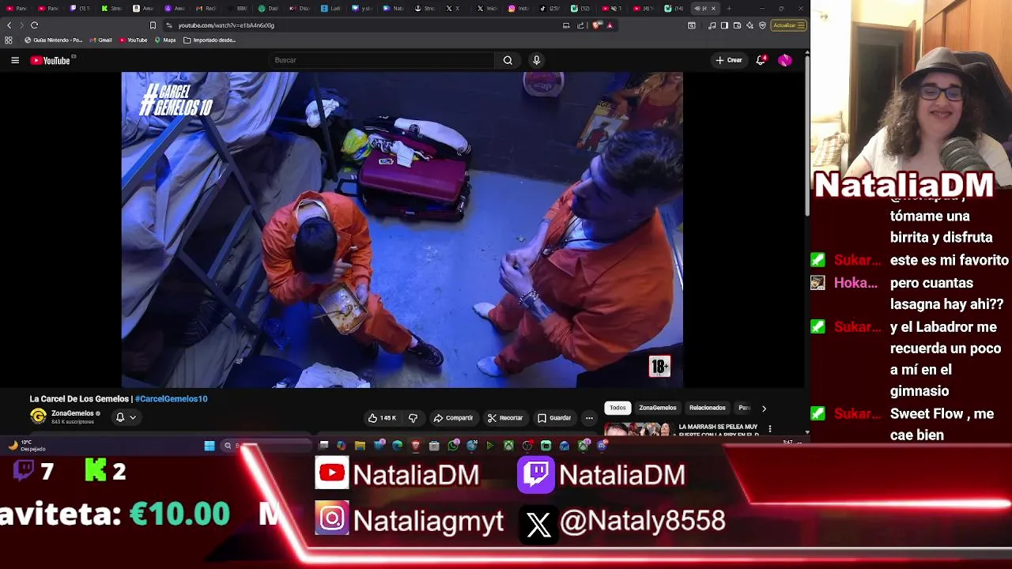This screenshot has width=1012, height=569.
Task: Open the Guías Nintendo bookmark
Action: [54, 40]
